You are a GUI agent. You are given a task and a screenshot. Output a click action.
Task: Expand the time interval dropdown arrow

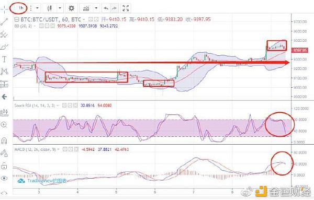coord(38,8)
